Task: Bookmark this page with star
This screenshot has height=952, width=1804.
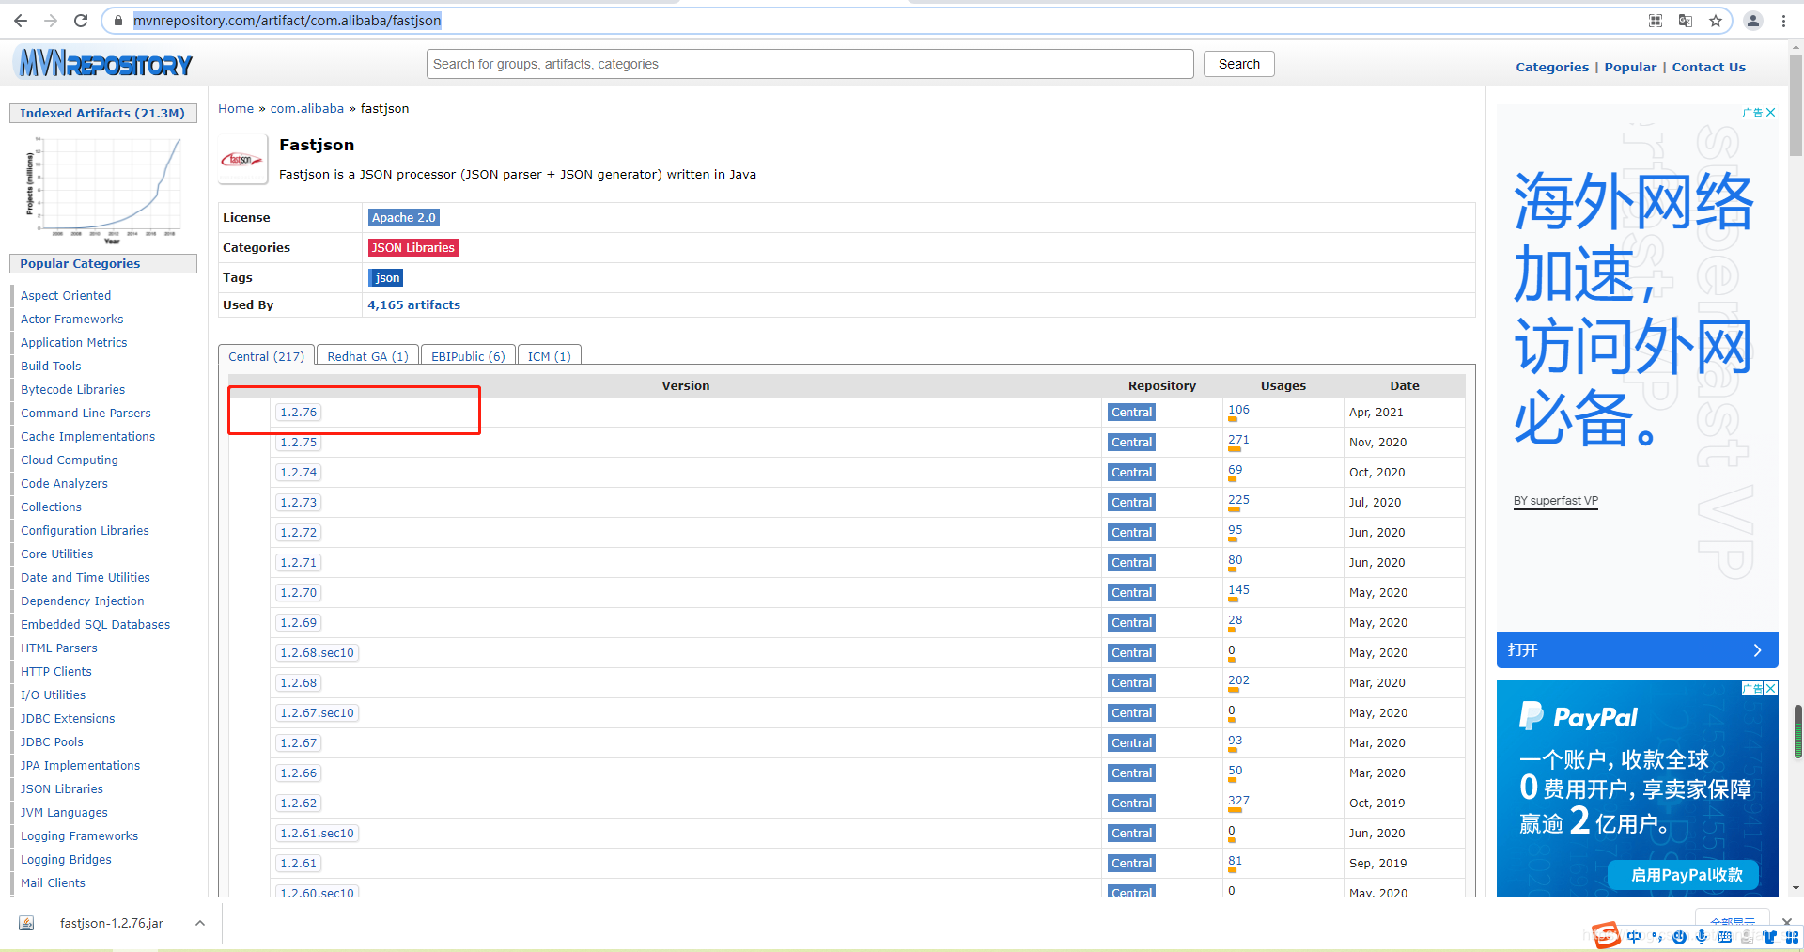Action: [1716, 21]
